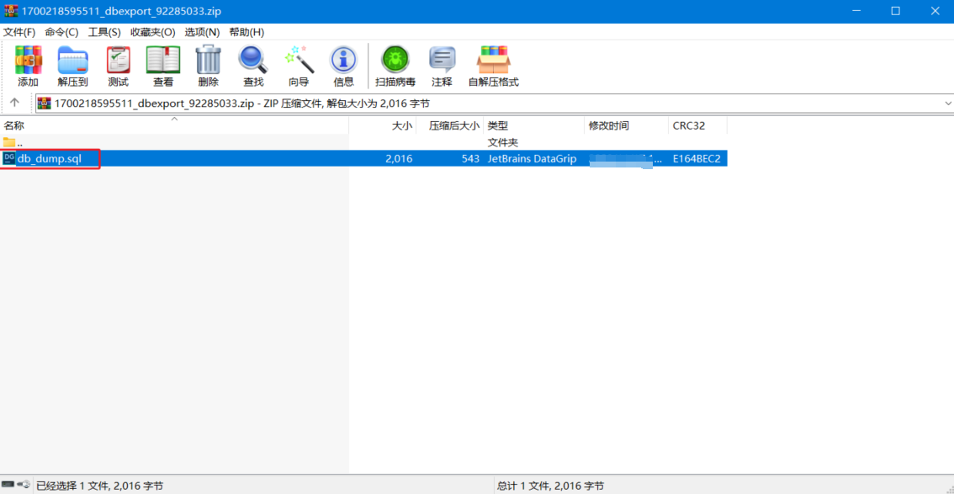Maximize the WinRAR window

click(x=896, y=11)
